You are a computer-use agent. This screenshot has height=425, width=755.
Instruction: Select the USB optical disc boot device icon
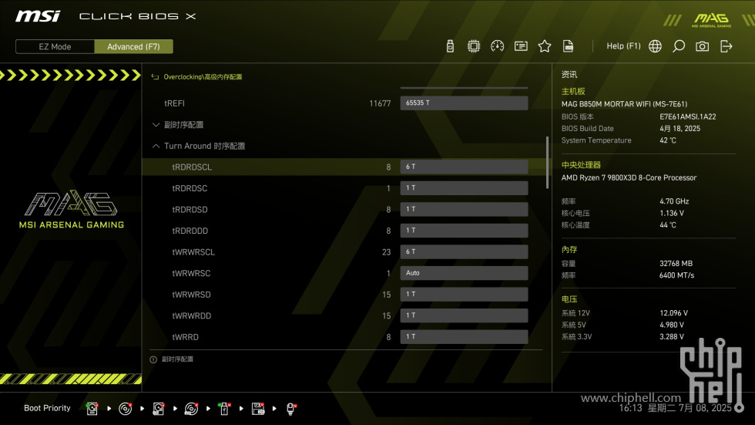pos(191,409)
